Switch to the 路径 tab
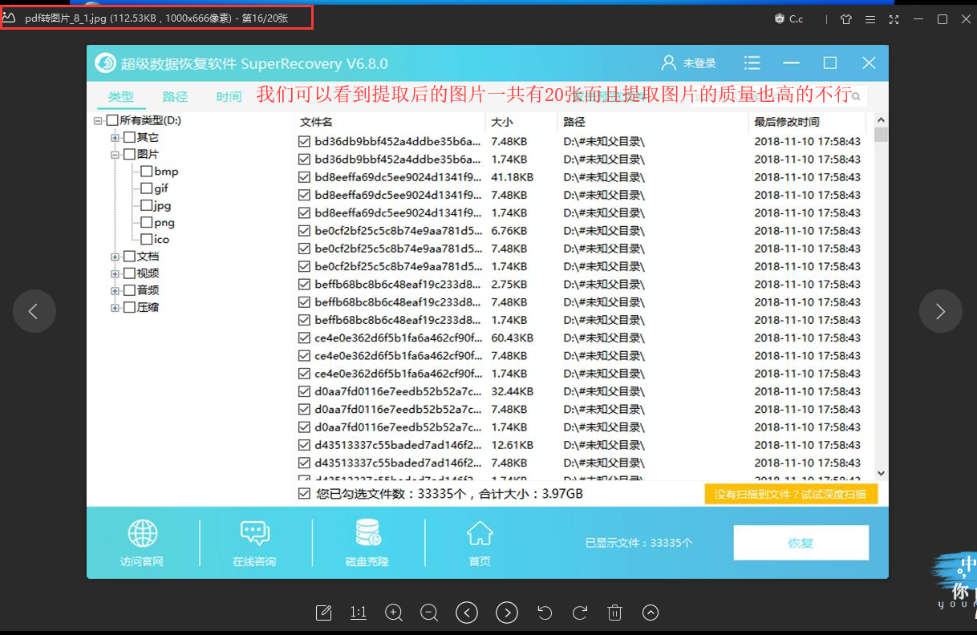Viewport: 977px width, 635px height. (175, 97)
